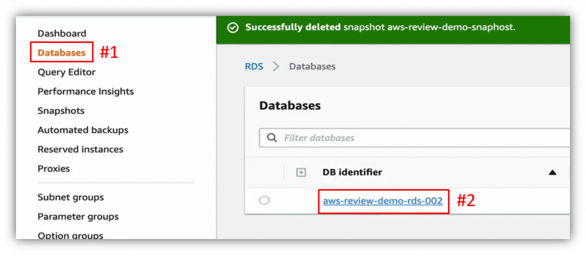Image resolution: width=586 pixels, height=255 pixels.
Task: Open Subnet groups page
Action: click(70, 197)
